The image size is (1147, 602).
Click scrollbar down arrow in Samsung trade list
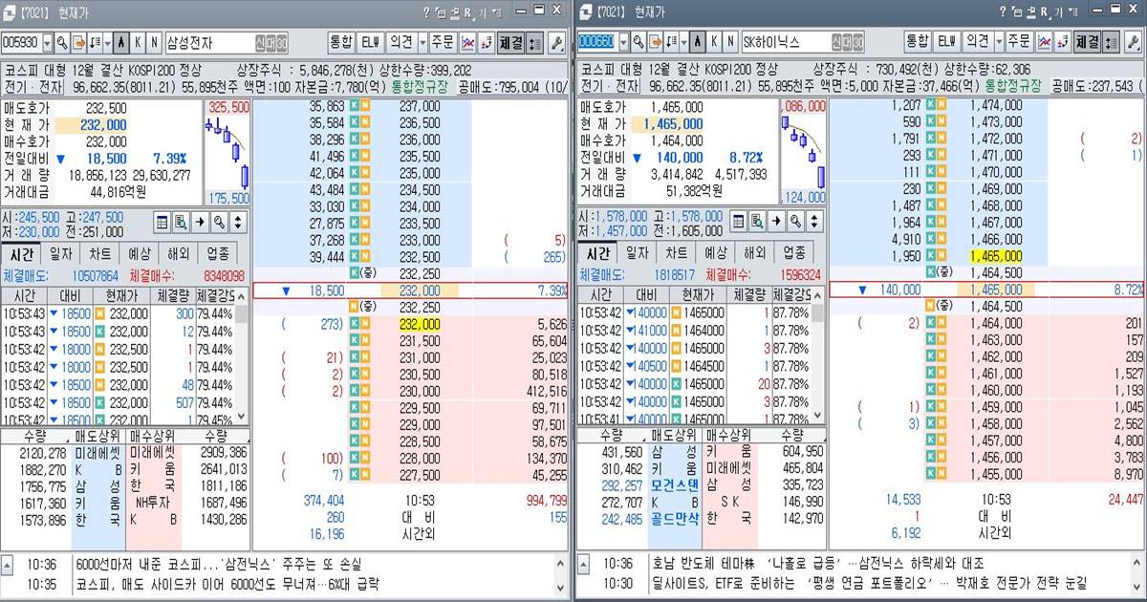pyautogui.click(x=241, y=417)
